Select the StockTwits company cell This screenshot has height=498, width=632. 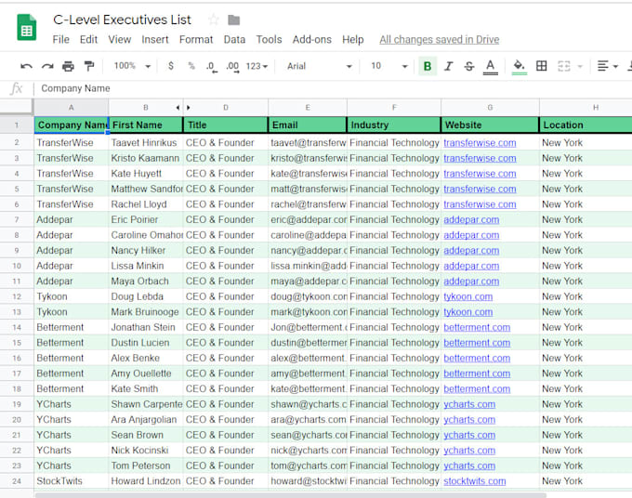pyautogui.click(x=72, y=481)
